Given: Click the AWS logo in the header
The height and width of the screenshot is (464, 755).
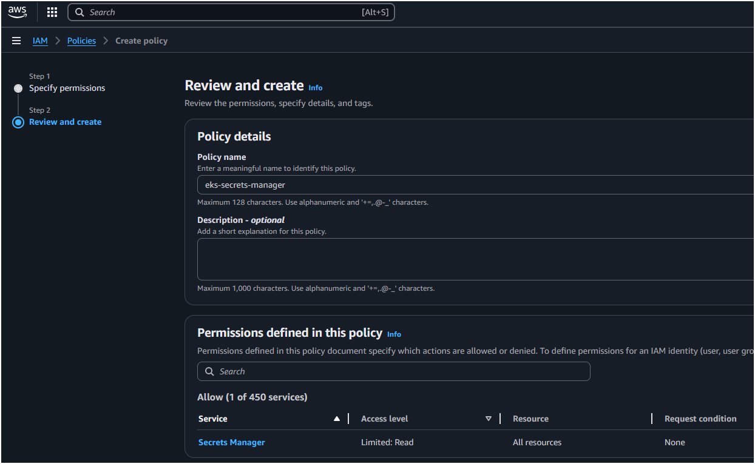Looking at the screenshot, I should pos(18,12).
